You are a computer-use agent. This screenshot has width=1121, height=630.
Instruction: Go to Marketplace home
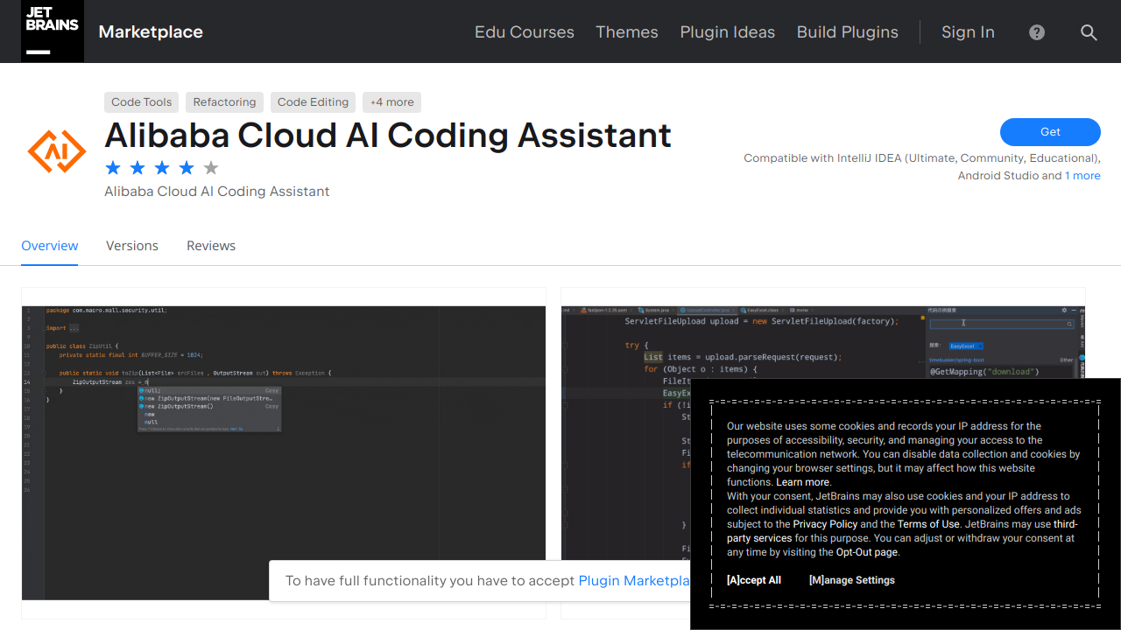pyautogui.click(x=151, y=31)
